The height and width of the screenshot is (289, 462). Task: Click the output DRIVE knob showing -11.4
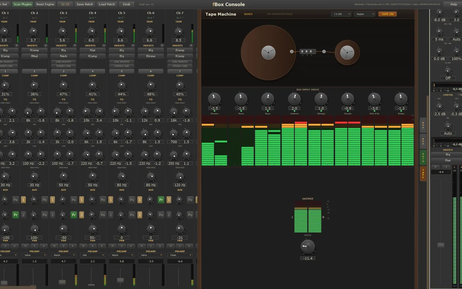[x=308, y=247]
